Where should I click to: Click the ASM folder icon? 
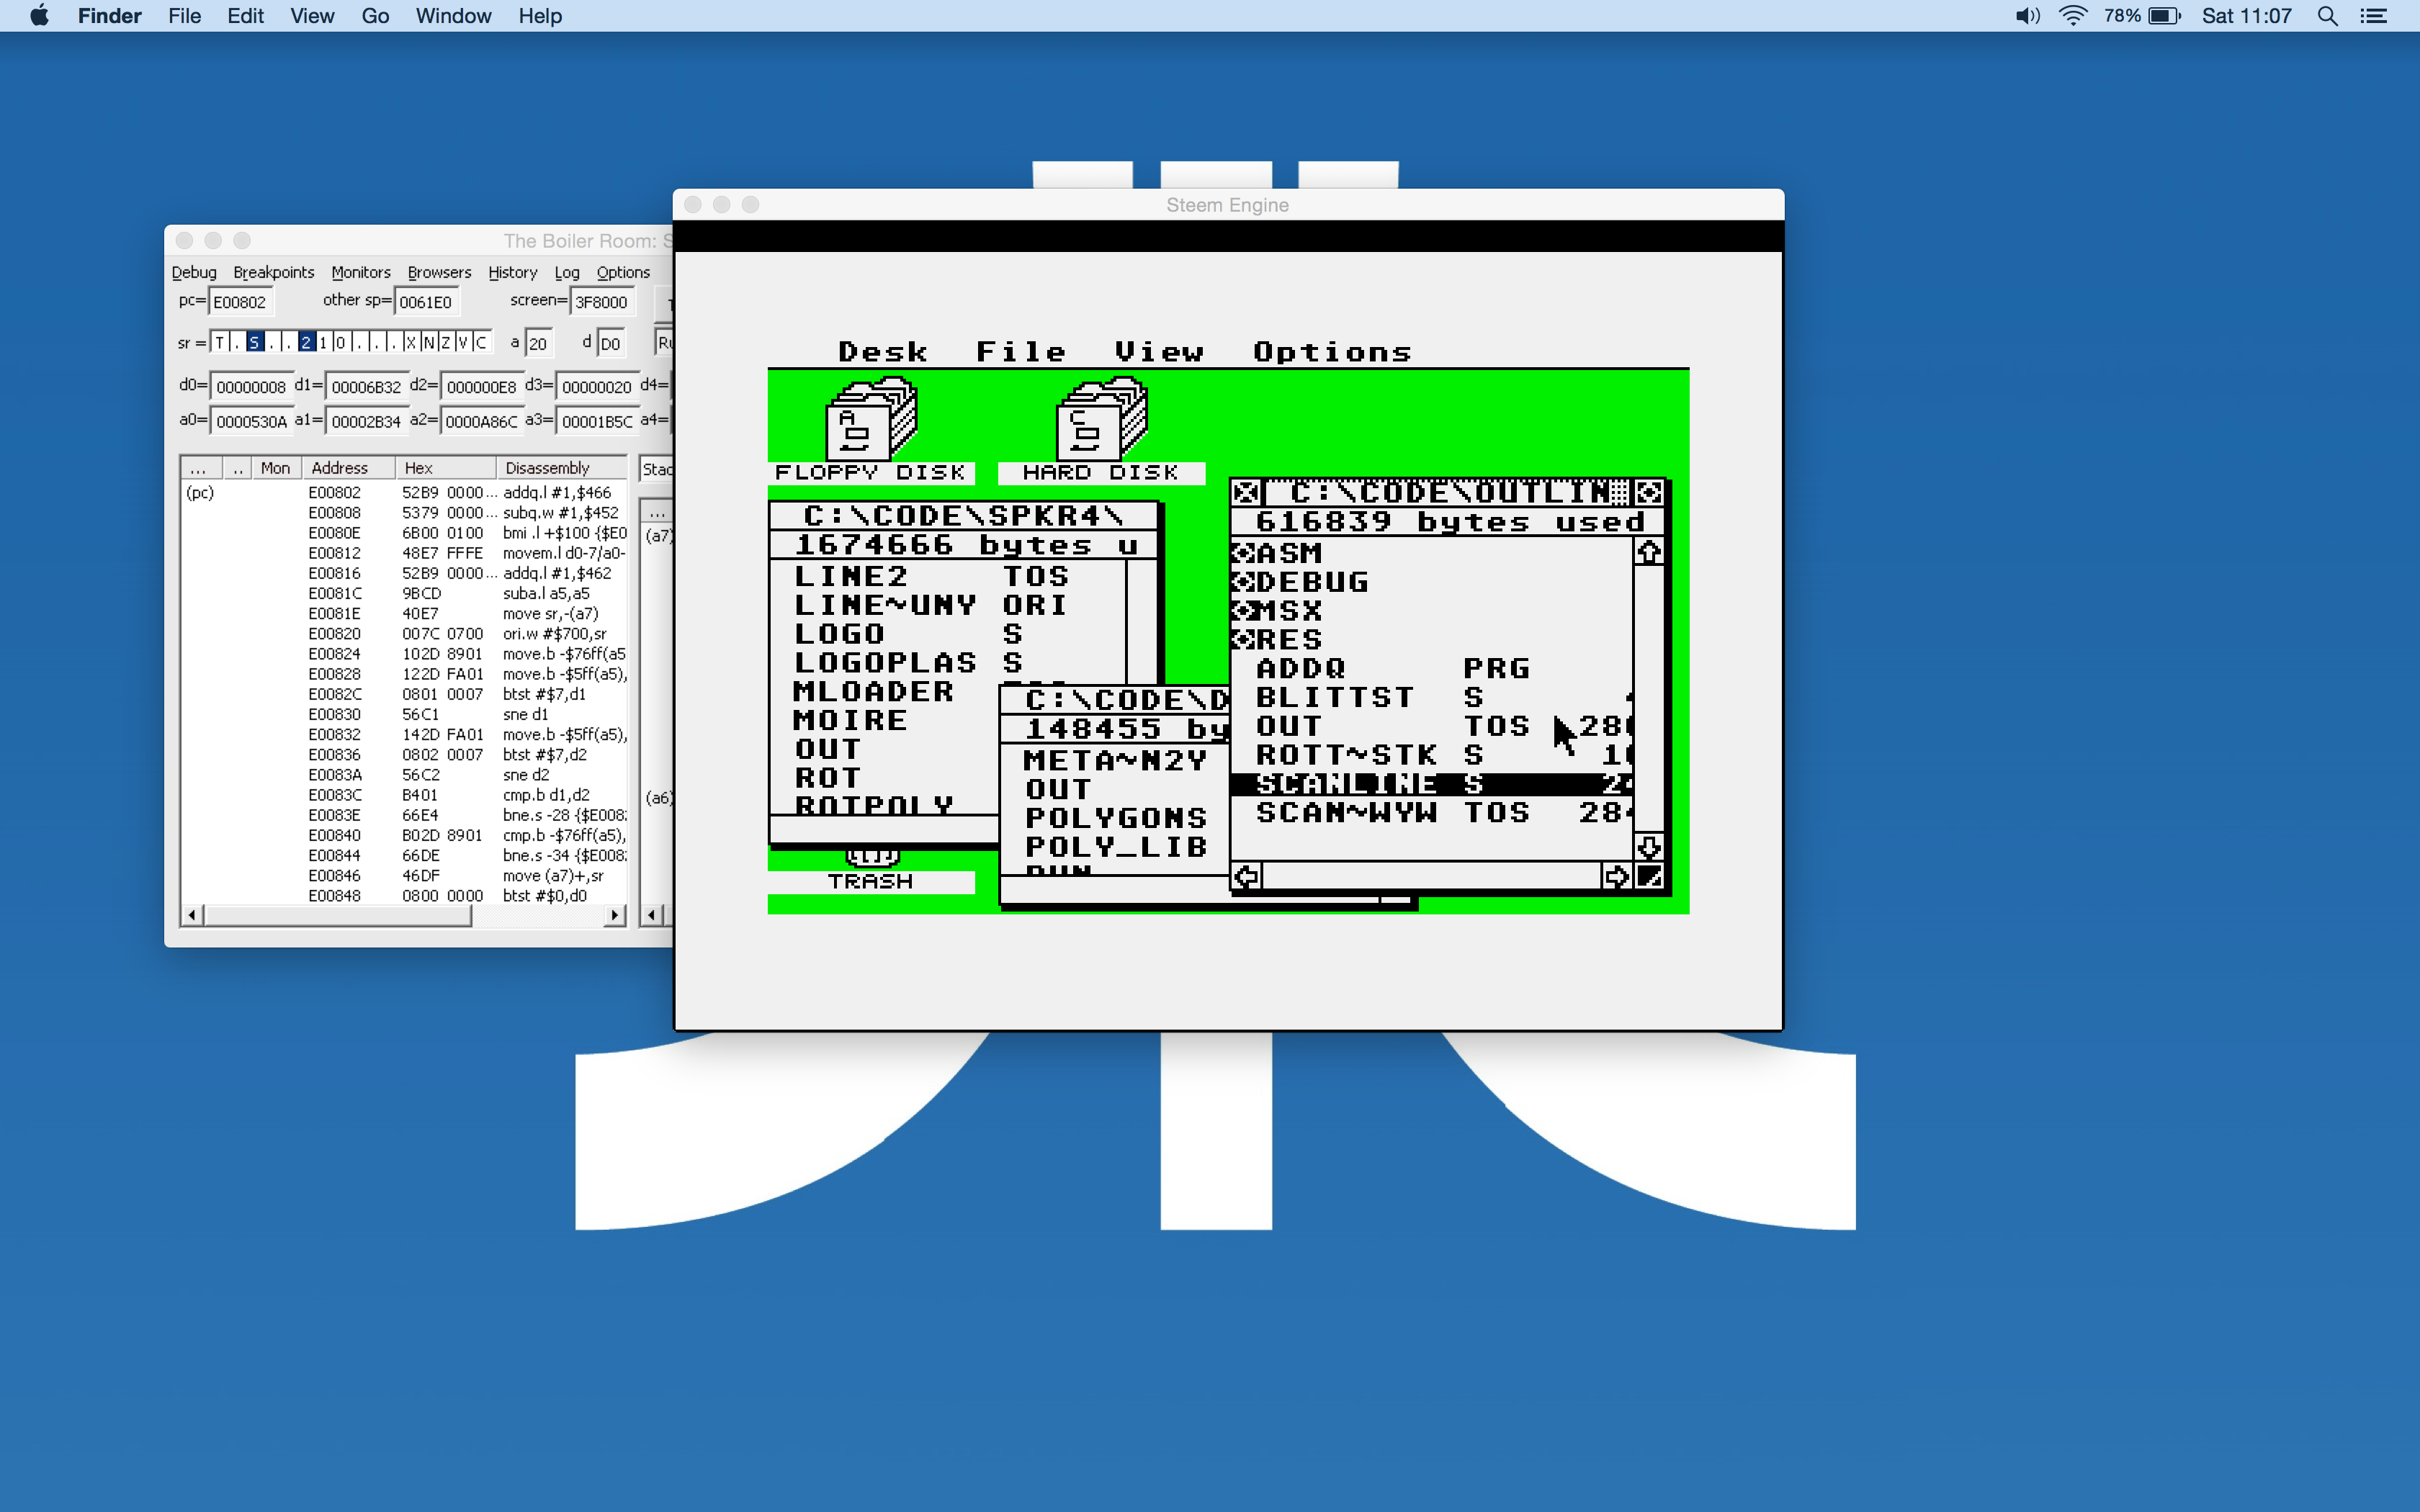[1244, 553]
